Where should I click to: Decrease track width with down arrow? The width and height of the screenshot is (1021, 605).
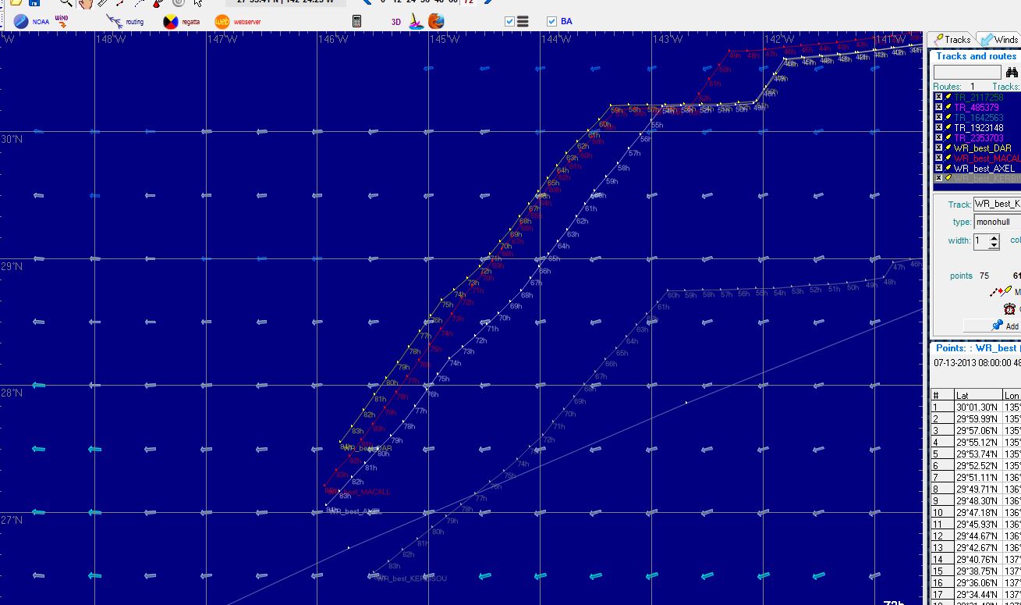tap(994, 245)
